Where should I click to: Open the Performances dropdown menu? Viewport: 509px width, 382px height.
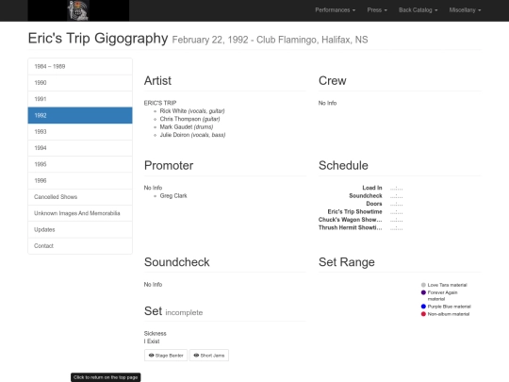tap(335, 10)
